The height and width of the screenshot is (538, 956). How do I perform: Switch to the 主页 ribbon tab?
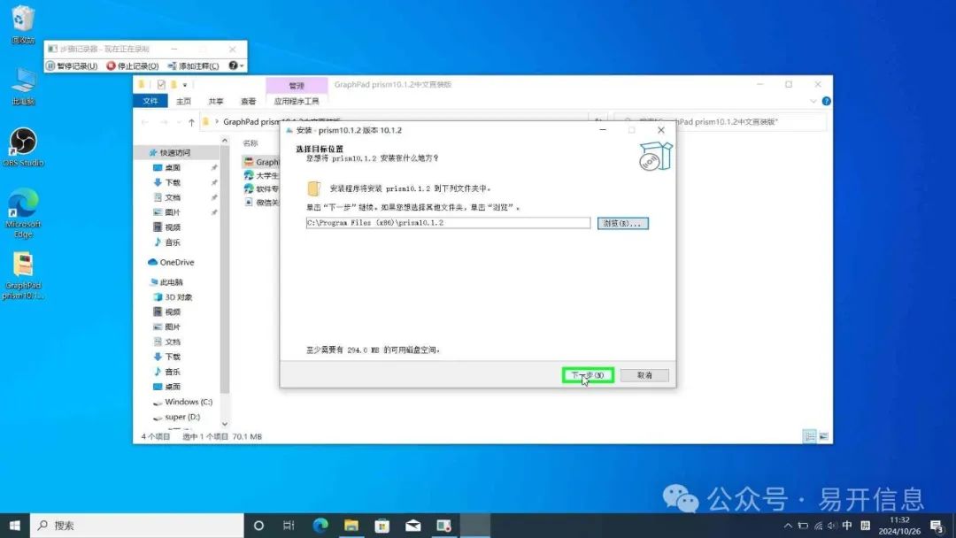click(x=183, y=101)
